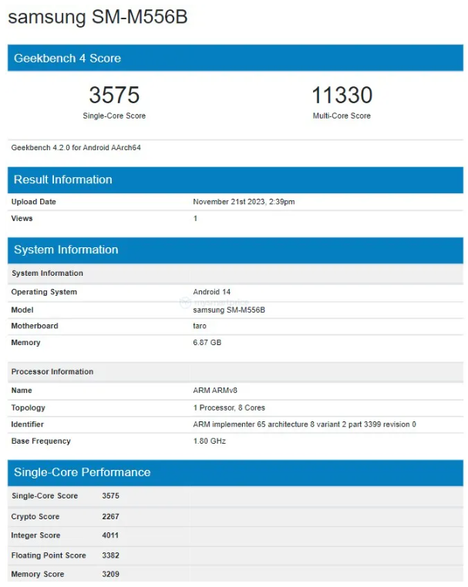This screenshot has height=587, width=468.
Task: Click the 'Geekbench 4 Score' section header
Action: tap(235, 58)
